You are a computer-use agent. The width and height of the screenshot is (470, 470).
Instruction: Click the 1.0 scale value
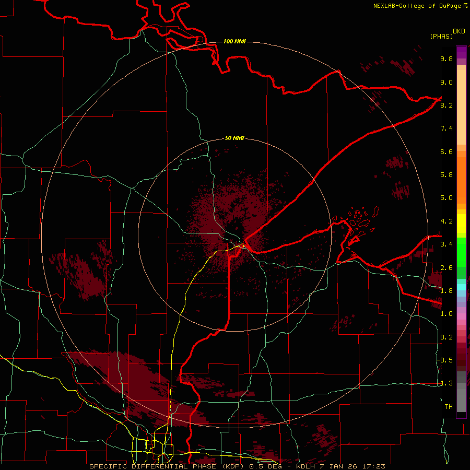tap(446, 314)
